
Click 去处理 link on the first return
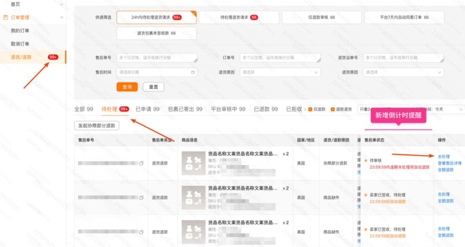tap(443, 157)
